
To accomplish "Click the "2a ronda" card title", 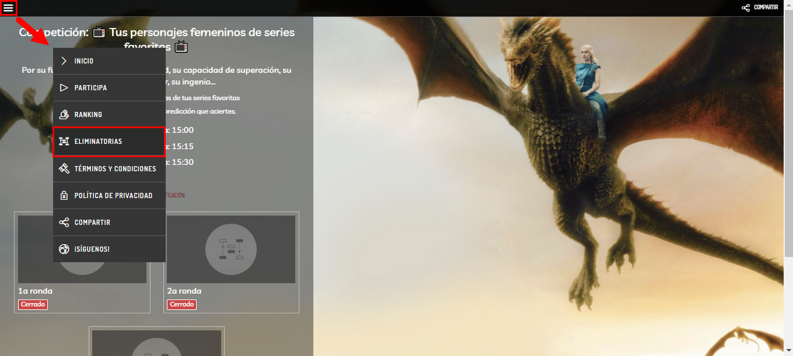I will tap(184, 291).
